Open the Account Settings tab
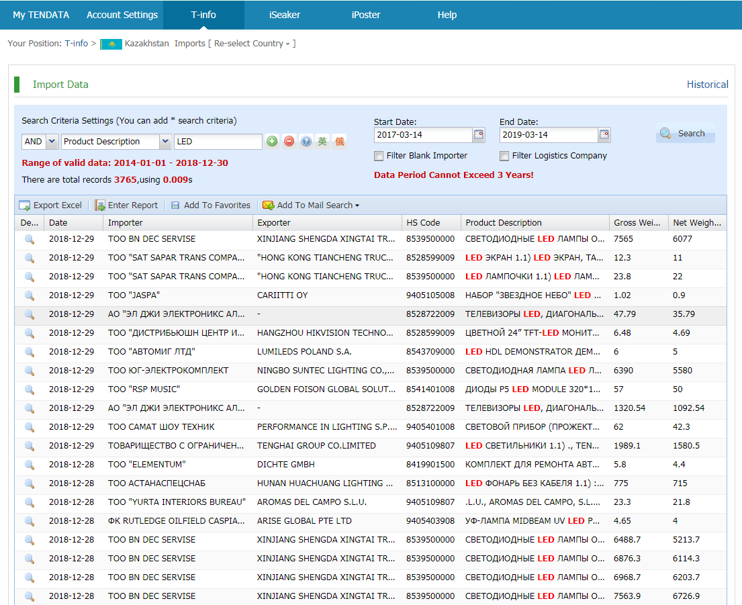This screenshot has height=605, width=742. [122, 15]
